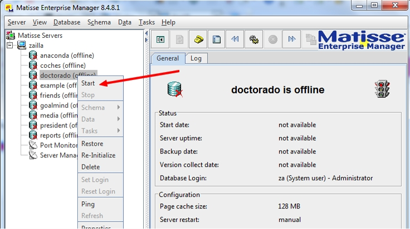The image size is (410, 229).
Task: Click the properties list toolbar icon
Action: click(x=217, y=39)
